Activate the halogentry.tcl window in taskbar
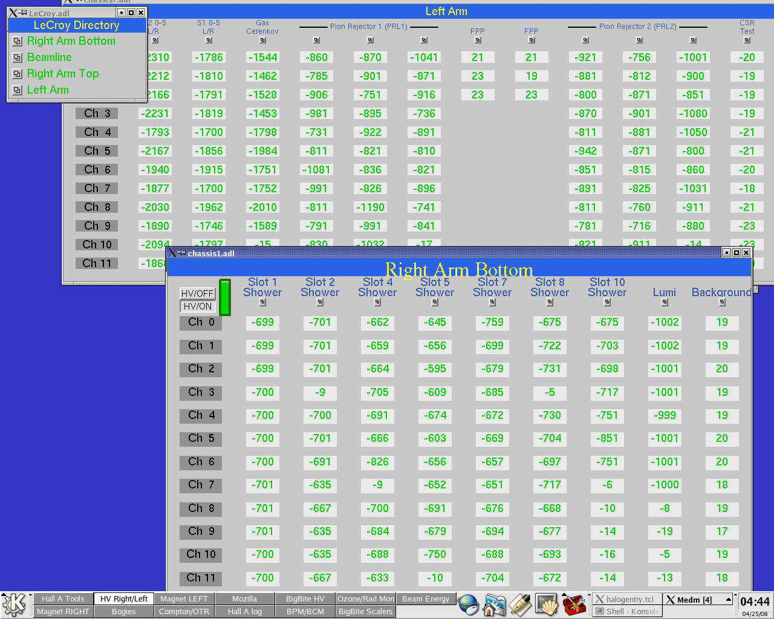This screenshot has width=774, height=619. (x=626, y=600)
